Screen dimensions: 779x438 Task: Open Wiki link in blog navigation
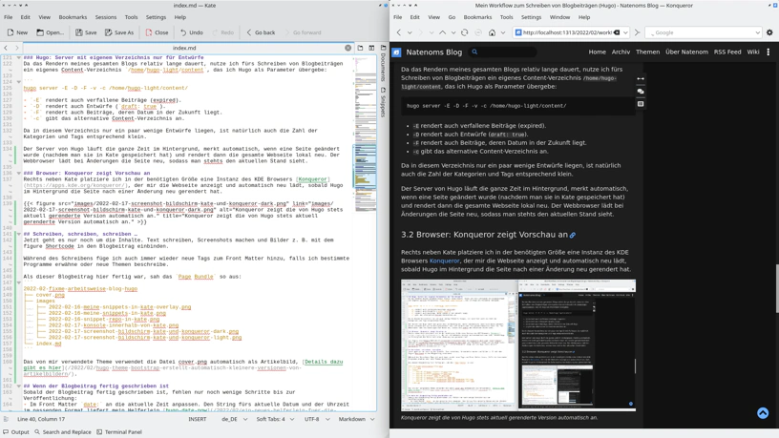753,52
